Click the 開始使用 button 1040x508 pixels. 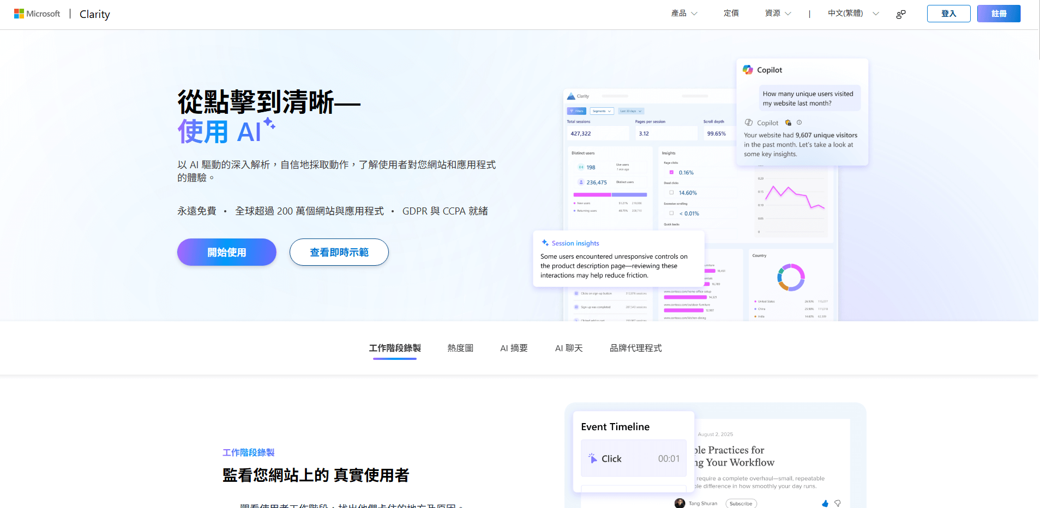226,252
